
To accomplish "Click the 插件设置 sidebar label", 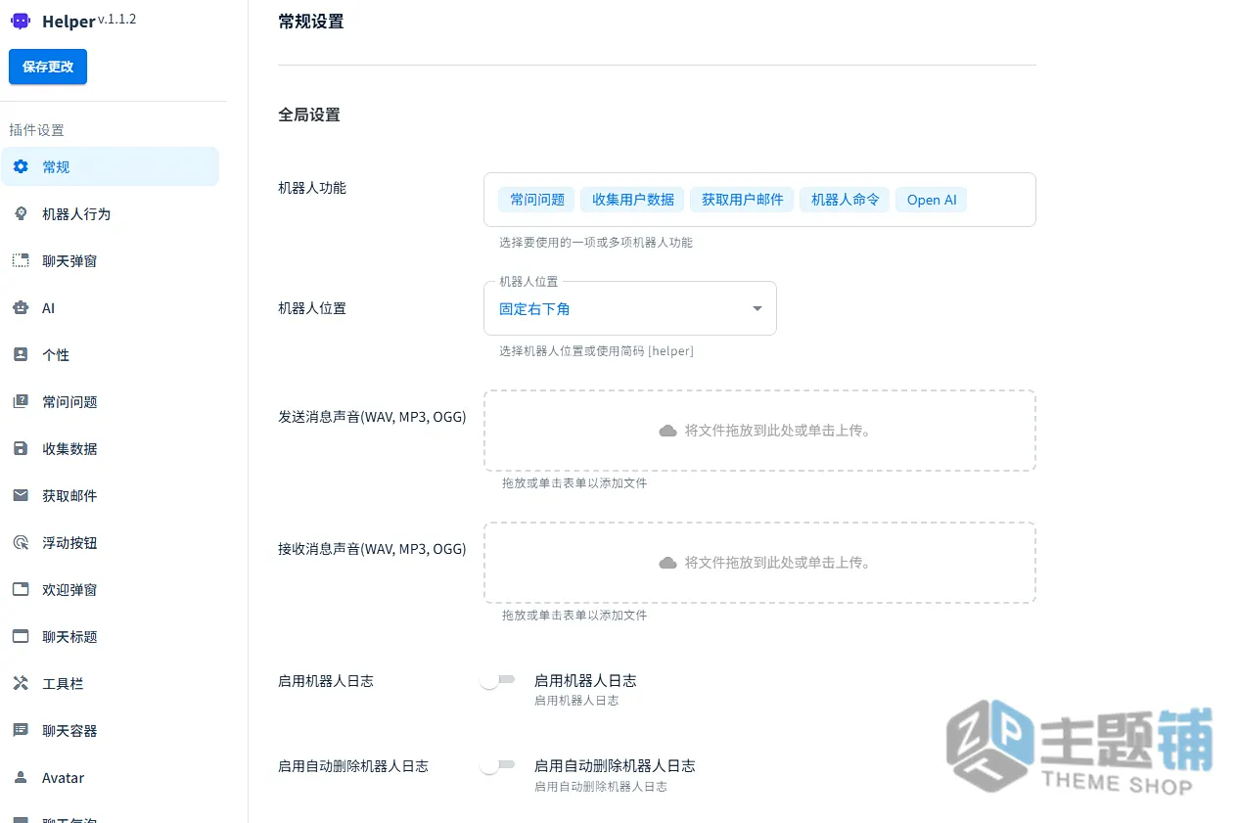I will pos(36,130).
